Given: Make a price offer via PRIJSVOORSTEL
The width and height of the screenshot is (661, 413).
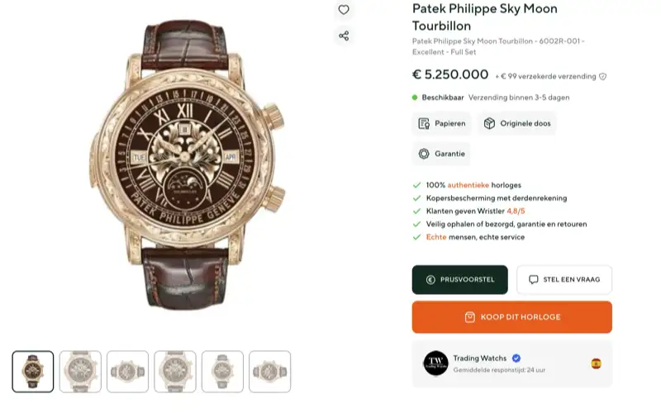Looking at the screenshot, I should 460,279.
